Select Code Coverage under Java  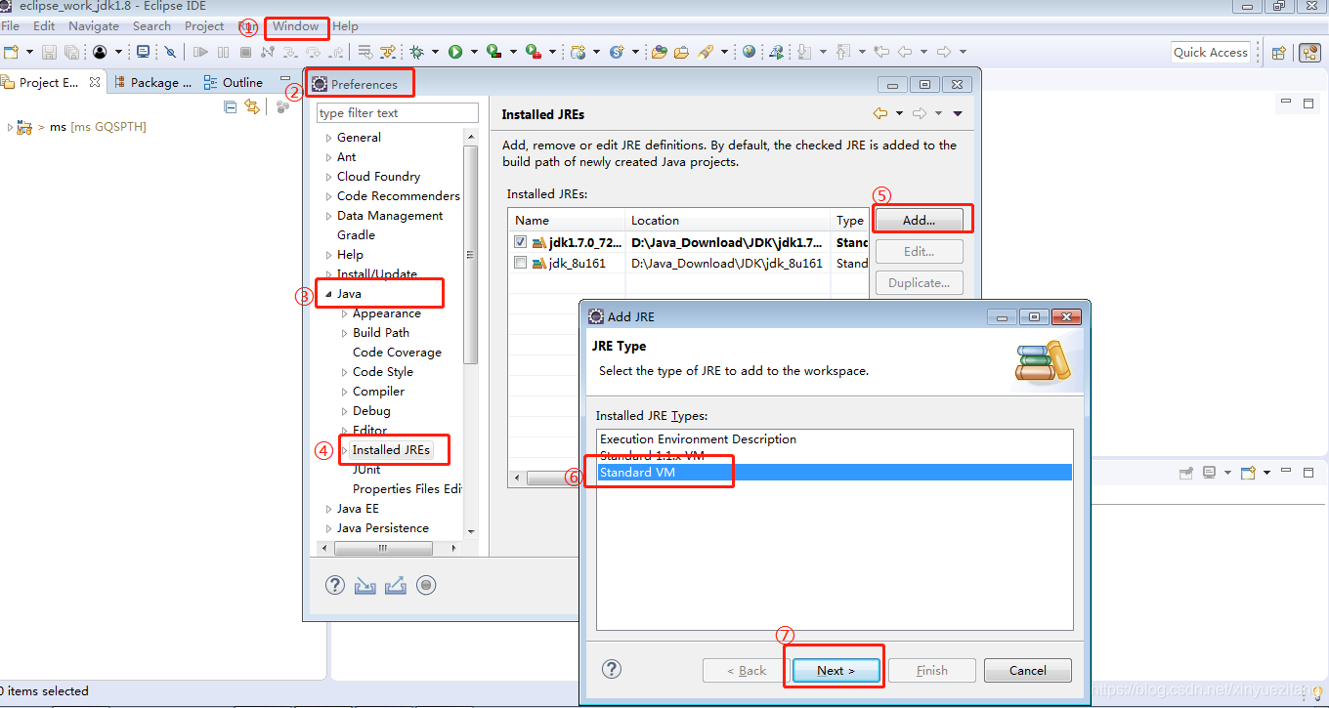tap(397, 353)
